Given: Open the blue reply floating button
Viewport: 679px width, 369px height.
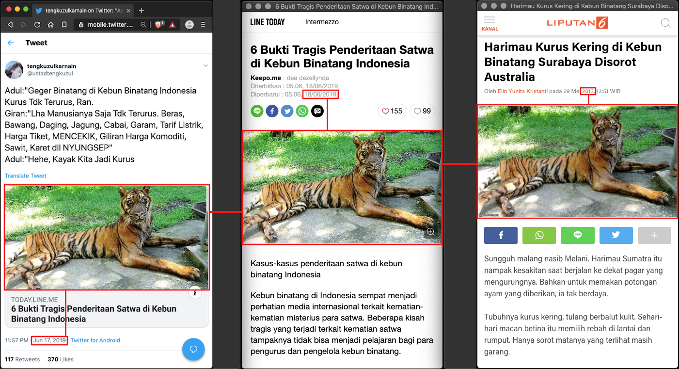Looking at the screenshot, I should 193,349.
